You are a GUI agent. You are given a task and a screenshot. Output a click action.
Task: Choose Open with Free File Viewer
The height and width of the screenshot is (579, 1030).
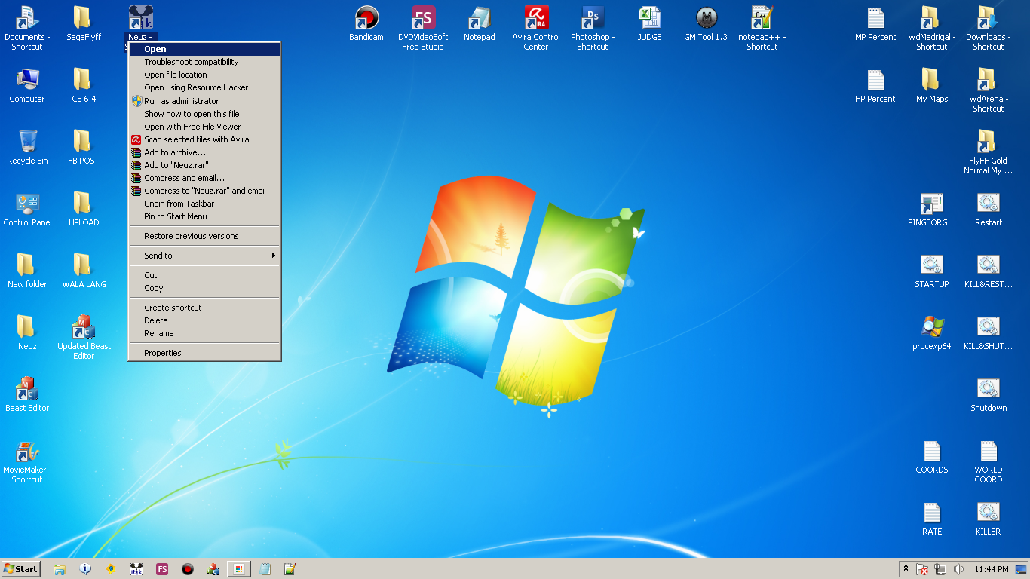(204, 126)
